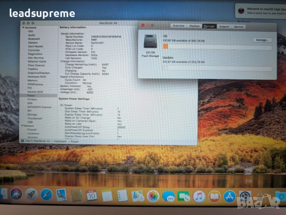286x215 pixels.
Task: Open Calendar showing date 10
Action: click(91, 195)
